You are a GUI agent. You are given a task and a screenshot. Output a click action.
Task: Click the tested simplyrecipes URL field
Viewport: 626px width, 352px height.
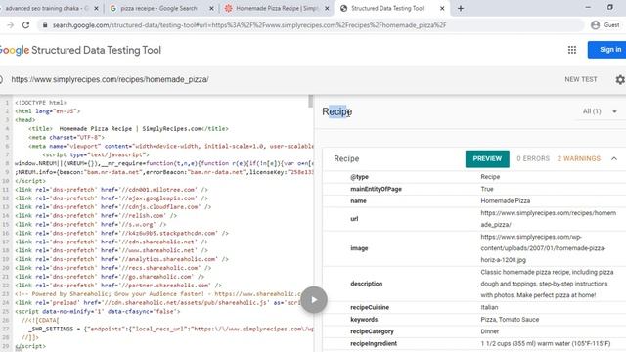tap(110, 79)
